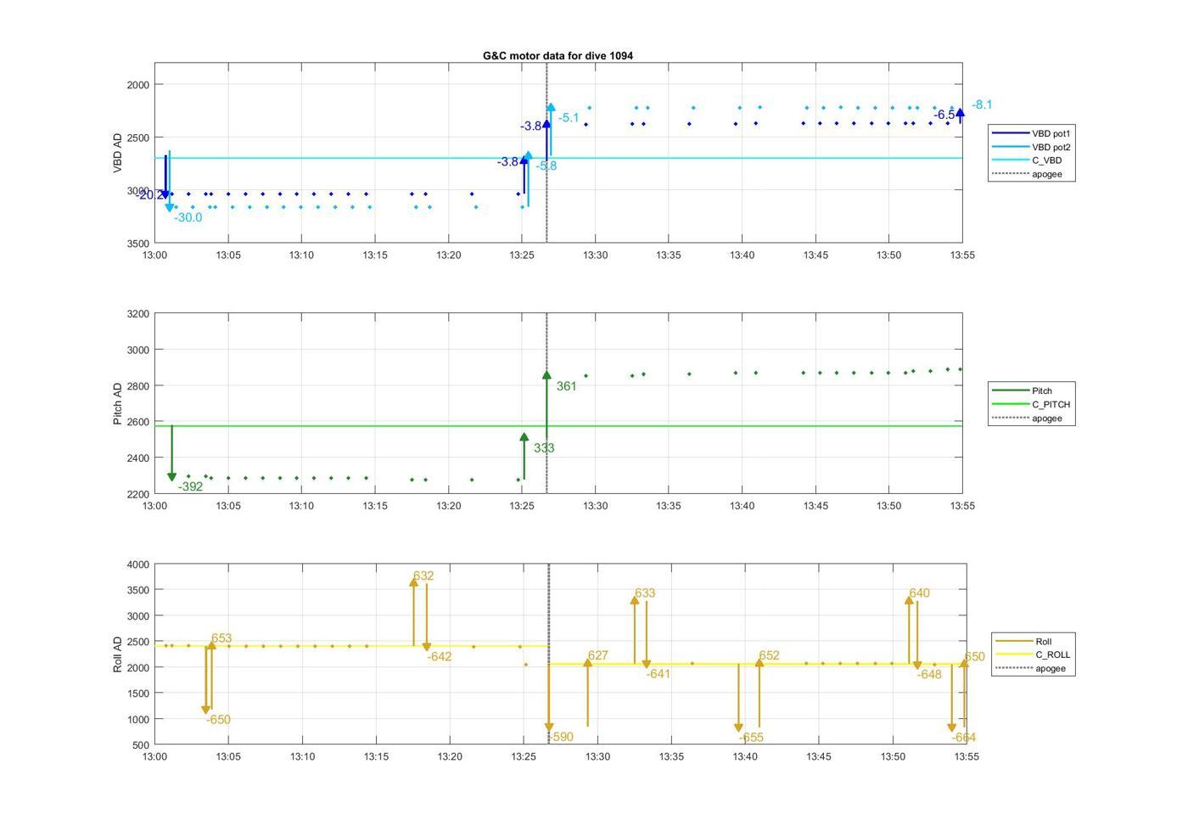
Task: Click the cyan VBD arrow labeled -30.0
Action: tap(170, 181)
